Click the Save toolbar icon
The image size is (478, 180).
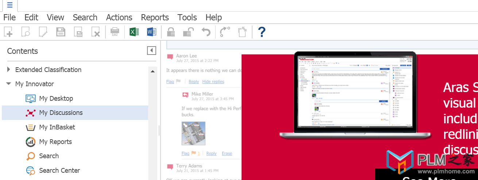point(61,32)
